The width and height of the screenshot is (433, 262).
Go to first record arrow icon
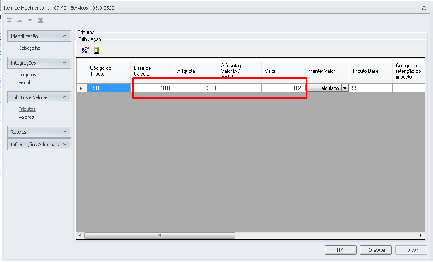[9, 20]
